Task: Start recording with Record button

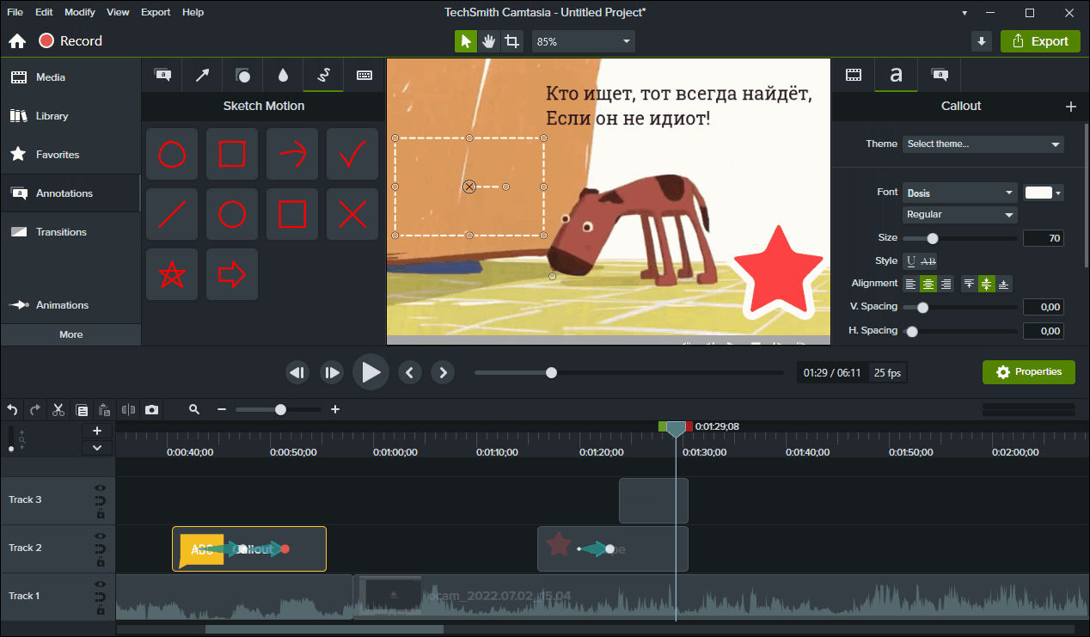Action: pyautogui.click(x=70, y=41)
